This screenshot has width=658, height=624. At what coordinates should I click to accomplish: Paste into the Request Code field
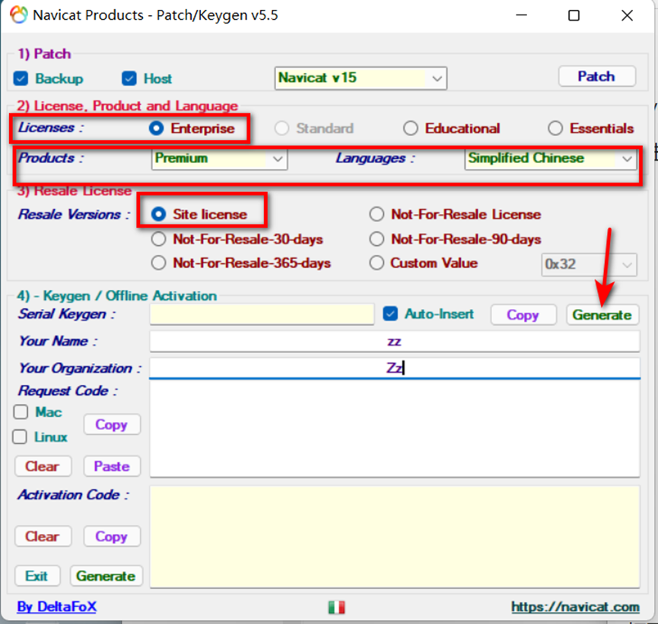pyautogui.click(x=112, y=466)
